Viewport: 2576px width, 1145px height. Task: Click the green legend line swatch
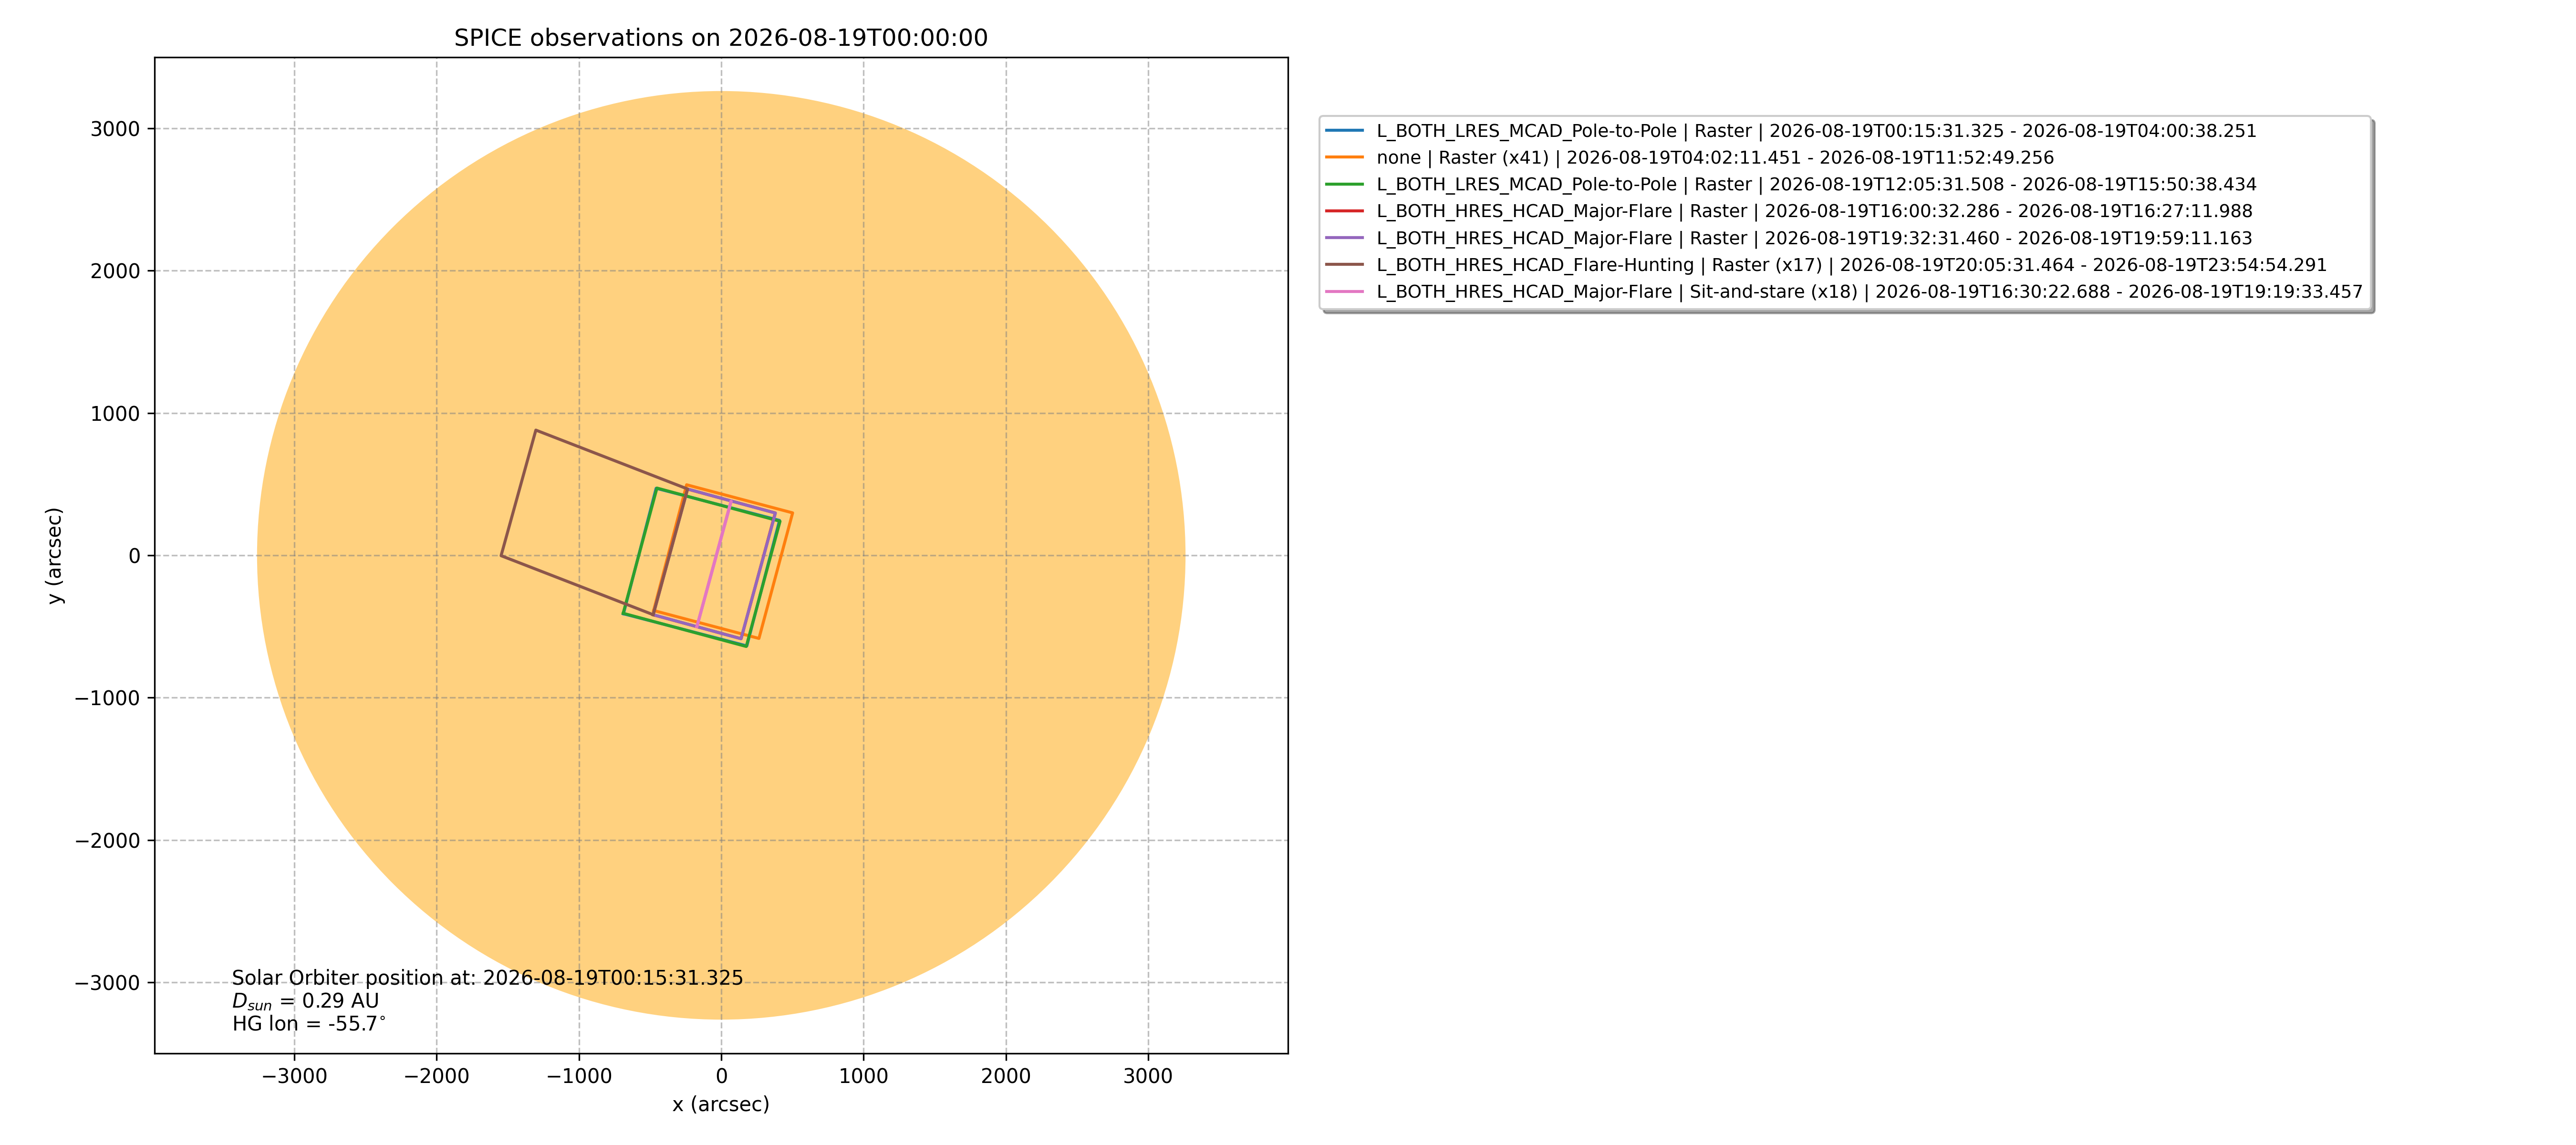click(1344, 184)
